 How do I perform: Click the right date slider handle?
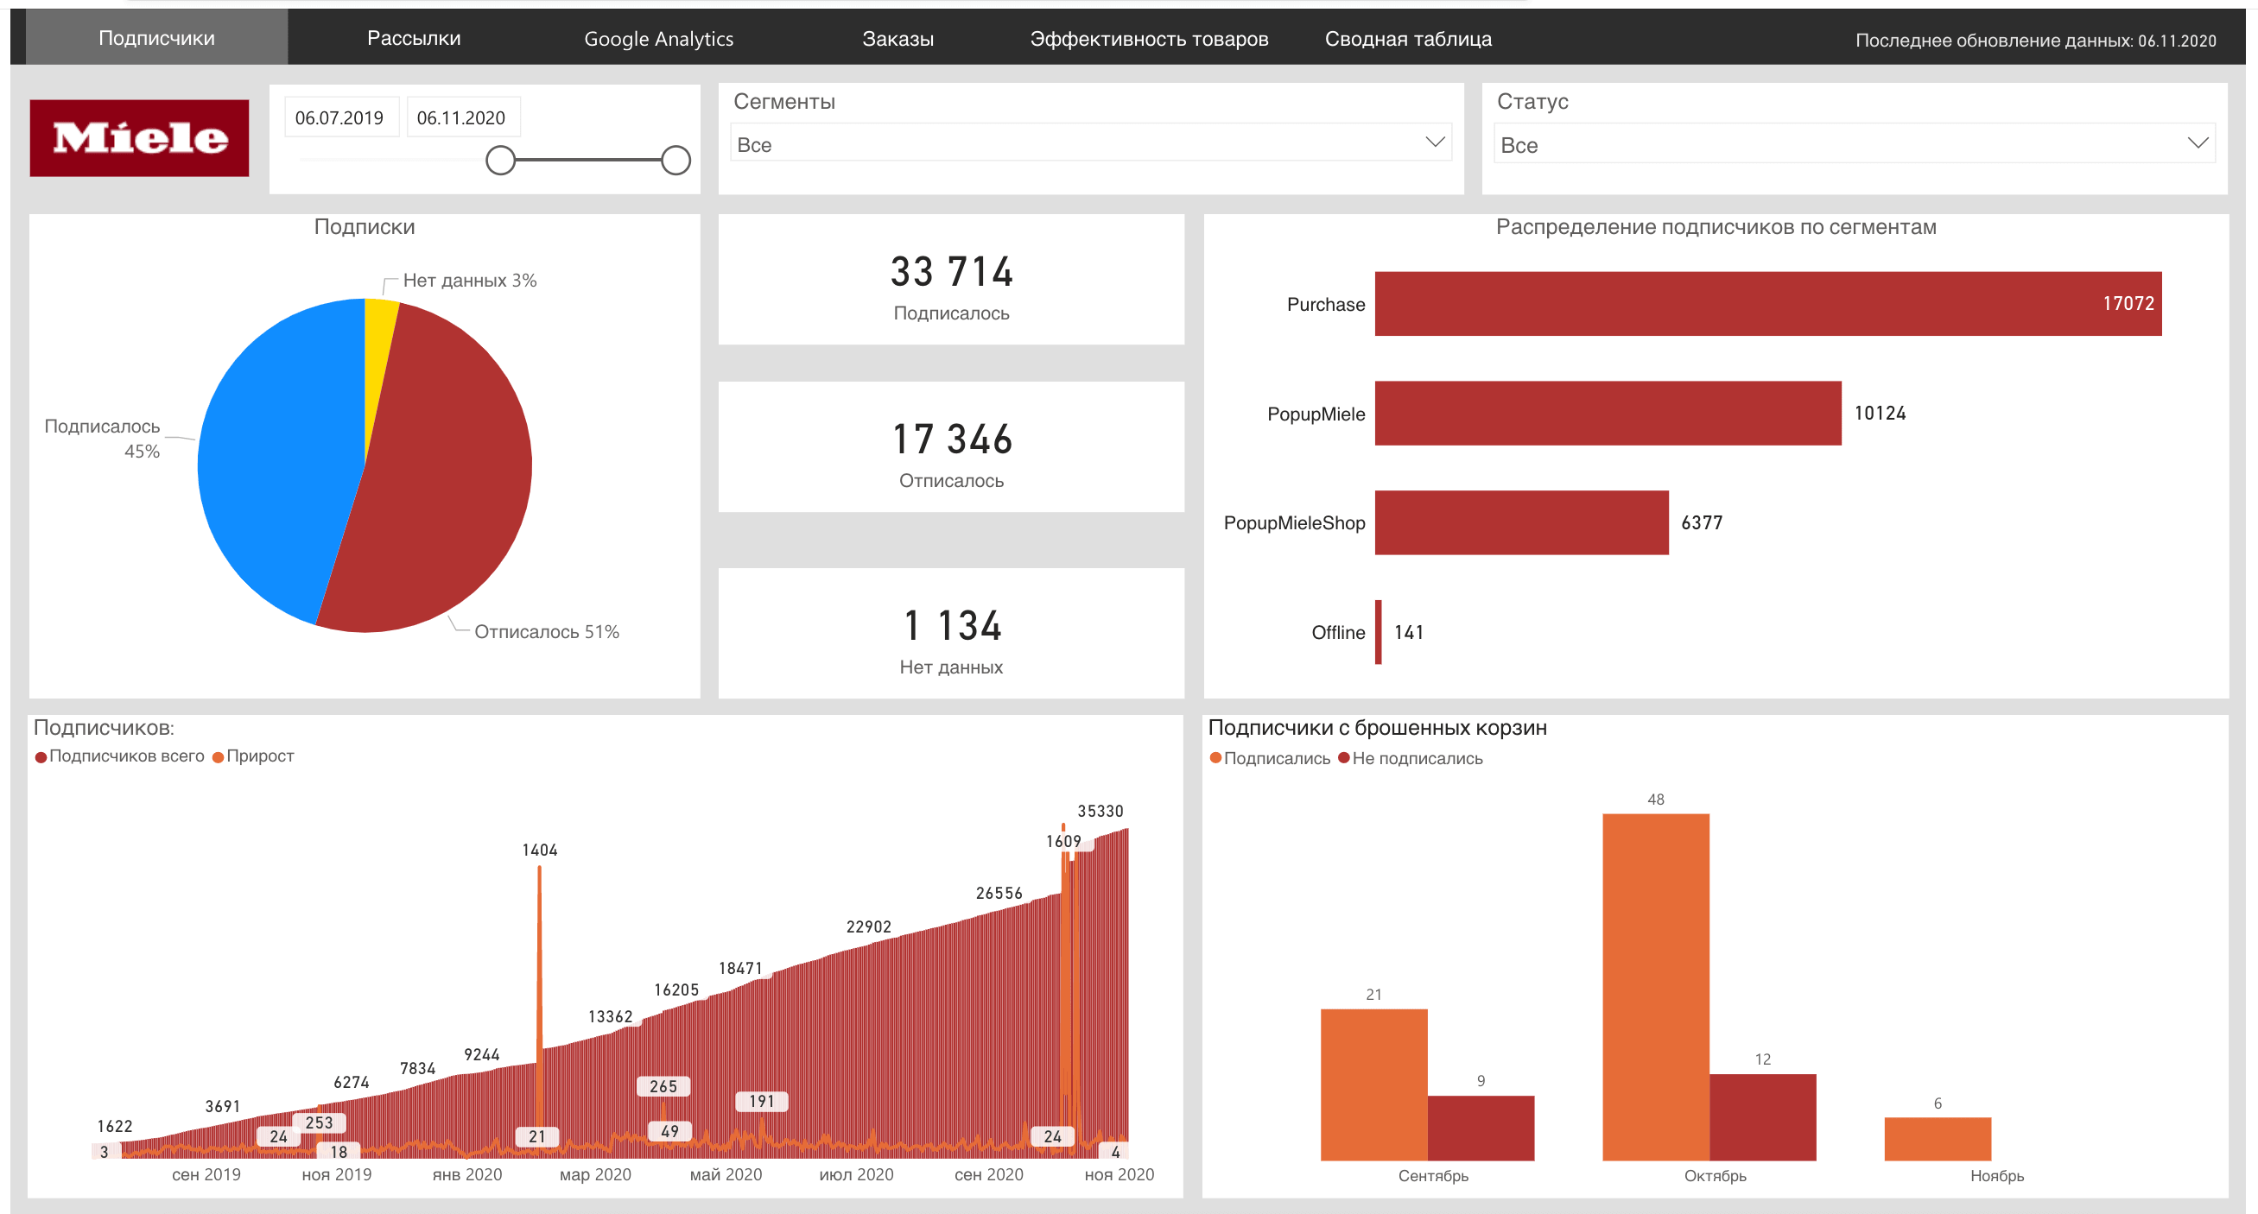(675, 161)
